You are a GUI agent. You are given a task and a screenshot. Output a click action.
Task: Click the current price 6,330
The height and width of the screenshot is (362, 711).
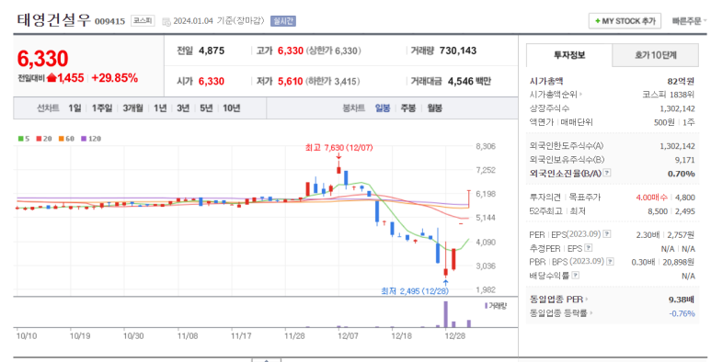point(42,59)
